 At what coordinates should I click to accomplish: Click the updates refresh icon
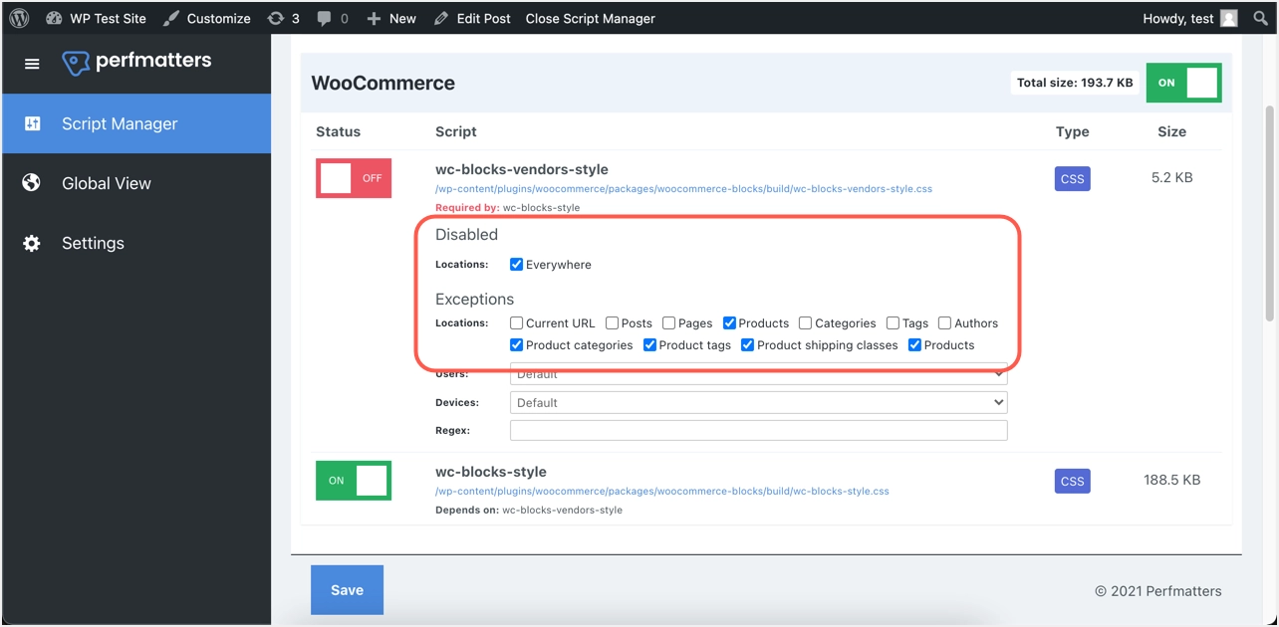tap(276, 18)
